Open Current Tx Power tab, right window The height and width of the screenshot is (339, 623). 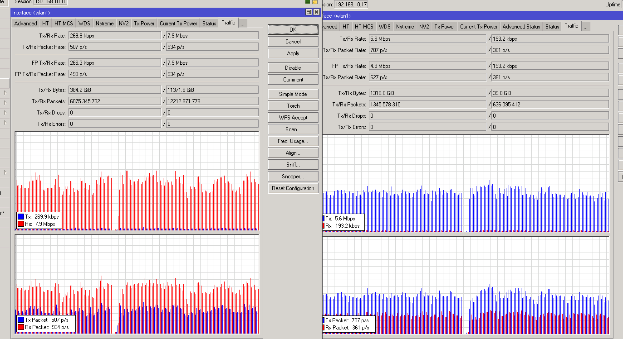(479, 27)
